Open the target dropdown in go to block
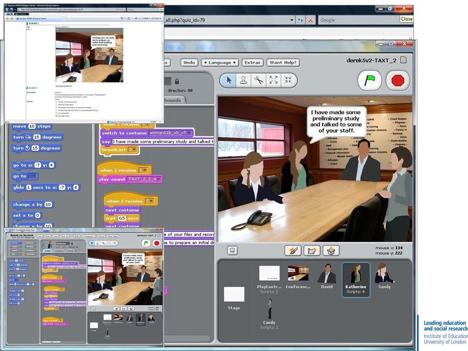The width and height of the screenshot is (468, 351). click(32, 176)
